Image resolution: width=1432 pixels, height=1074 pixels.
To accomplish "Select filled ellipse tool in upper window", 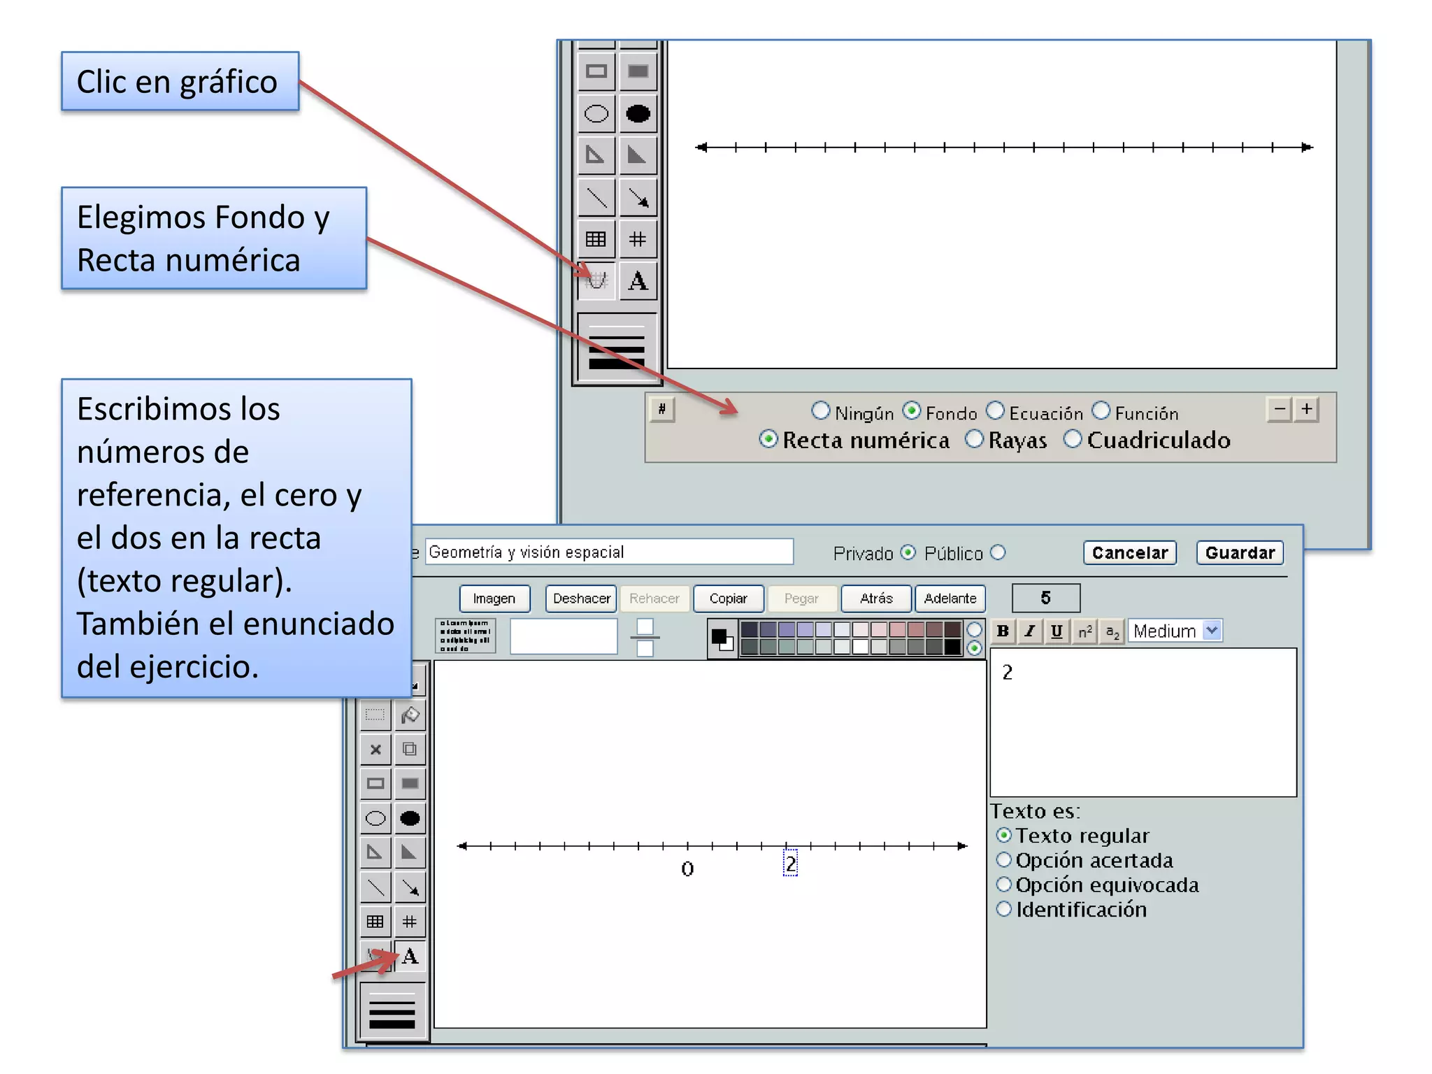I will [638, 113].
